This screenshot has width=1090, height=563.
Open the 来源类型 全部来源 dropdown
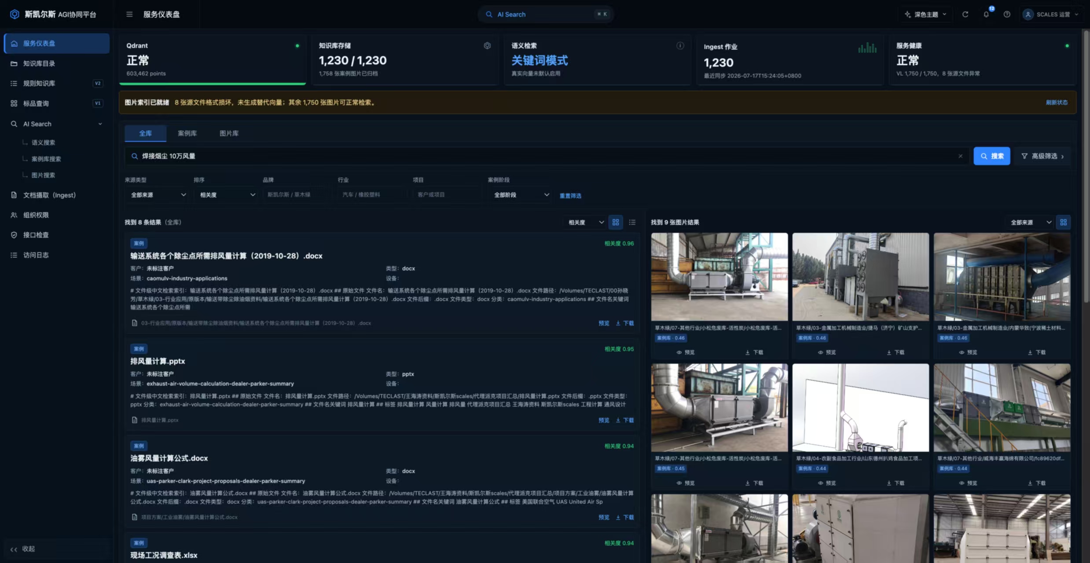pyautogui.click(x=158, y=195)
